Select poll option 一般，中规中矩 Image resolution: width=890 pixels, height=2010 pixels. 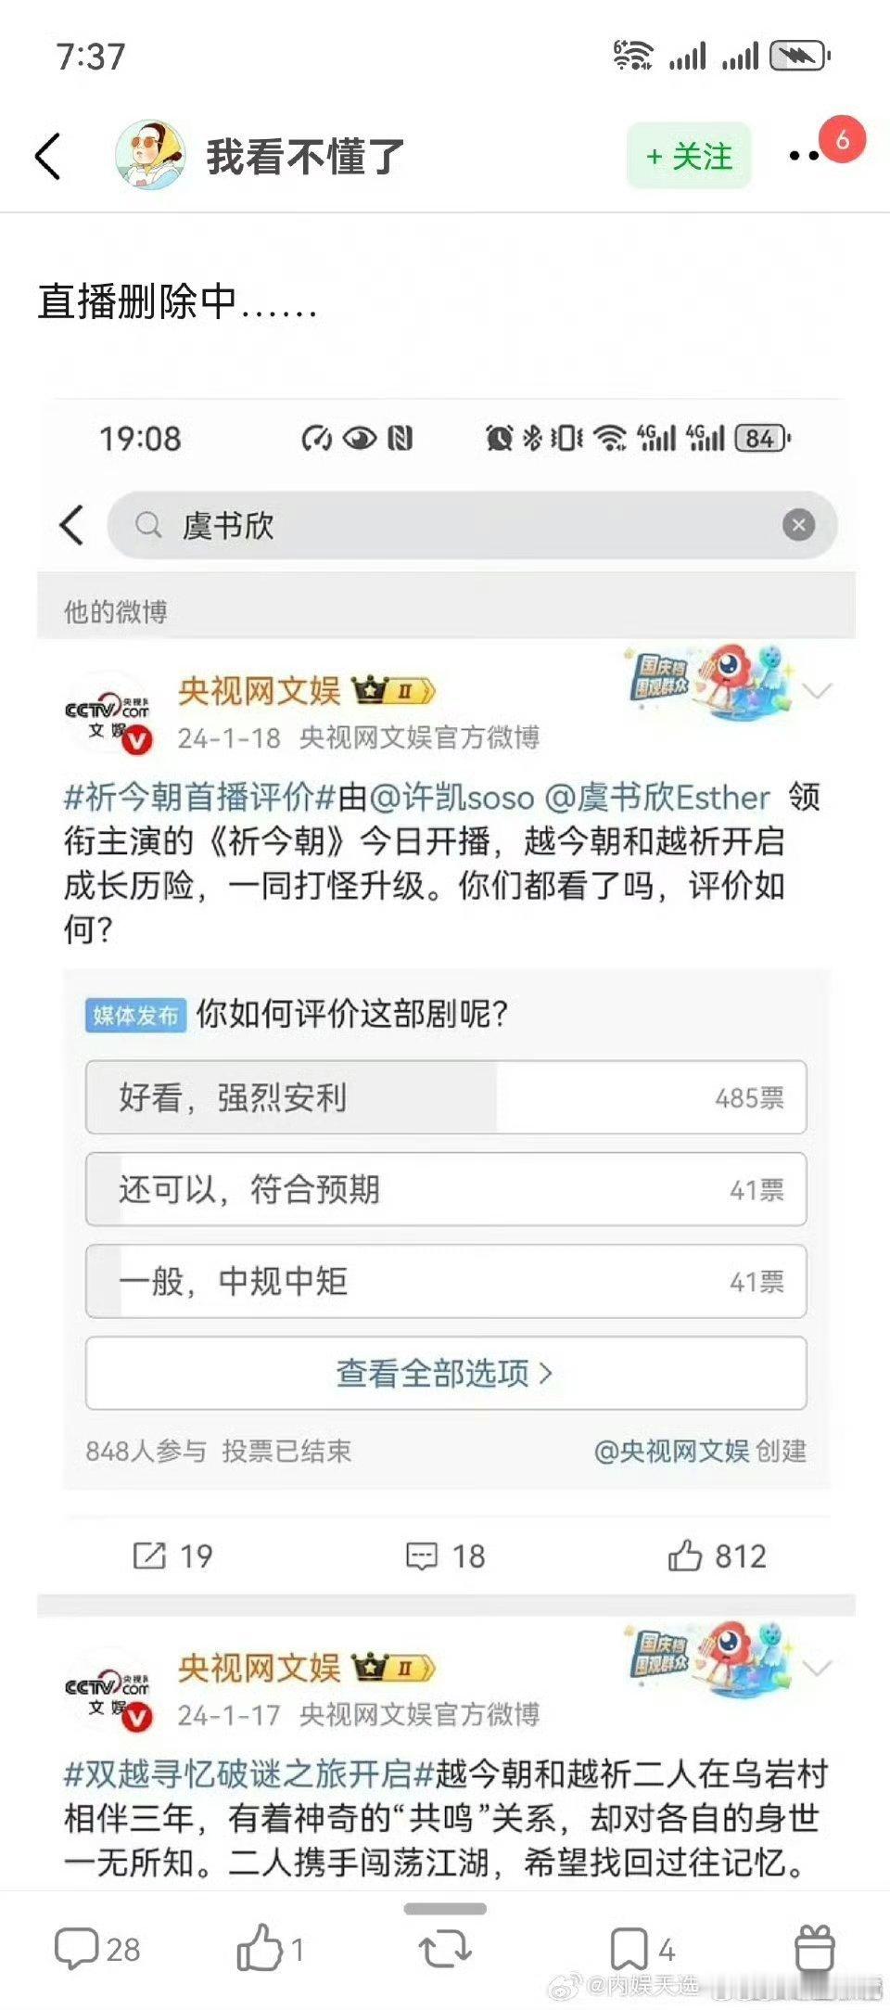tap(446, 1281)
